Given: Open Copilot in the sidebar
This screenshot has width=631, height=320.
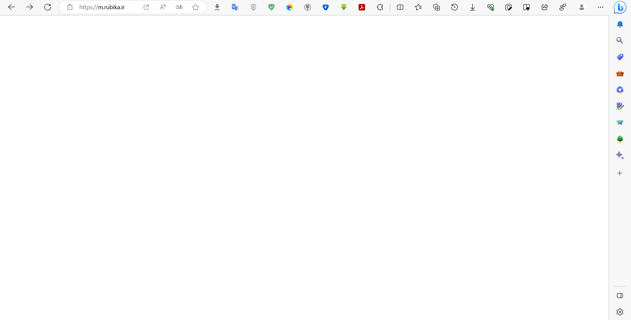Looking at the screenshot, I should tap(620, 7).
